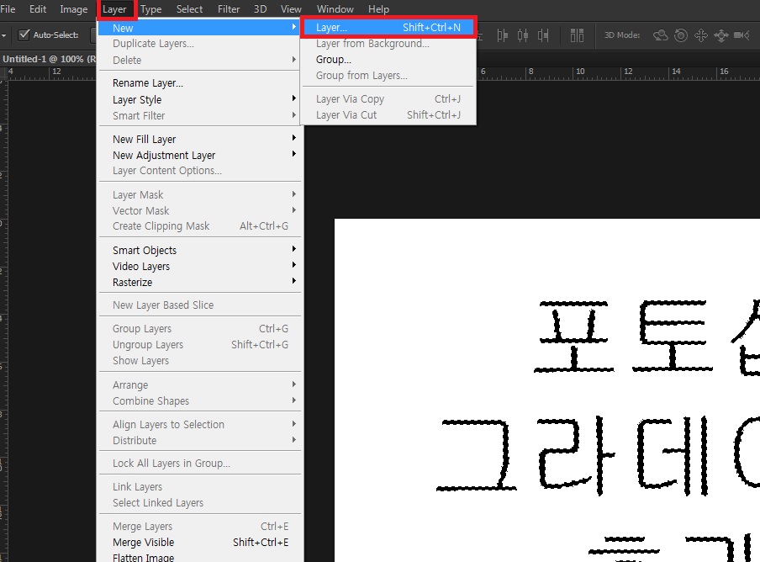Click Merge Layers menu item
The width and height of the screenshot is (760, 562).
[x=200, y=527]
